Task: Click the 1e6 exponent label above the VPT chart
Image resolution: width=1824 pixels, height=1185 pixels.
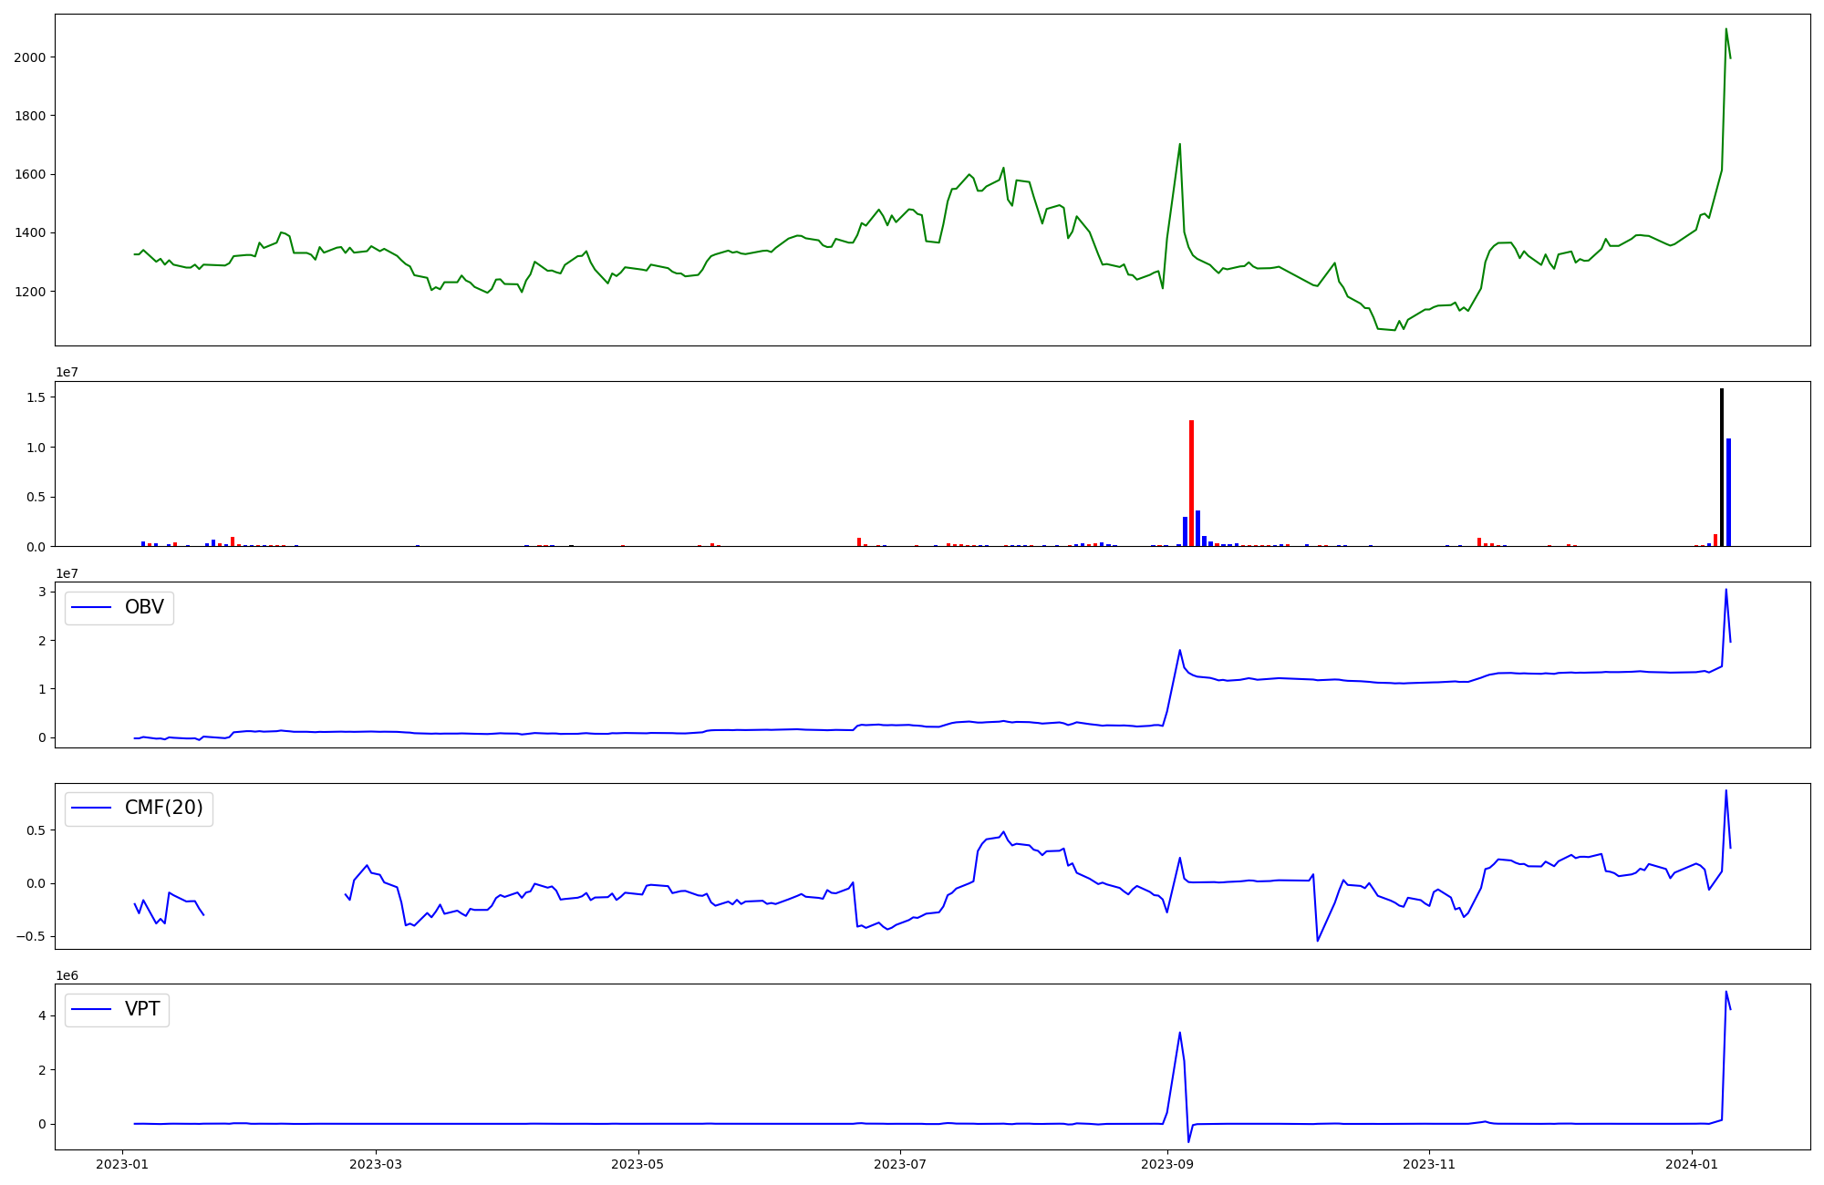Action: pyautogui.click(x=67, y=975)
